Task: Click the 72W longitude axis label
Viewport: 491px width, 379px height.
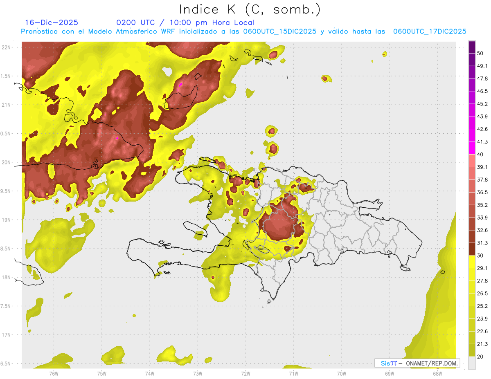Action: click(x=245, y=373)
